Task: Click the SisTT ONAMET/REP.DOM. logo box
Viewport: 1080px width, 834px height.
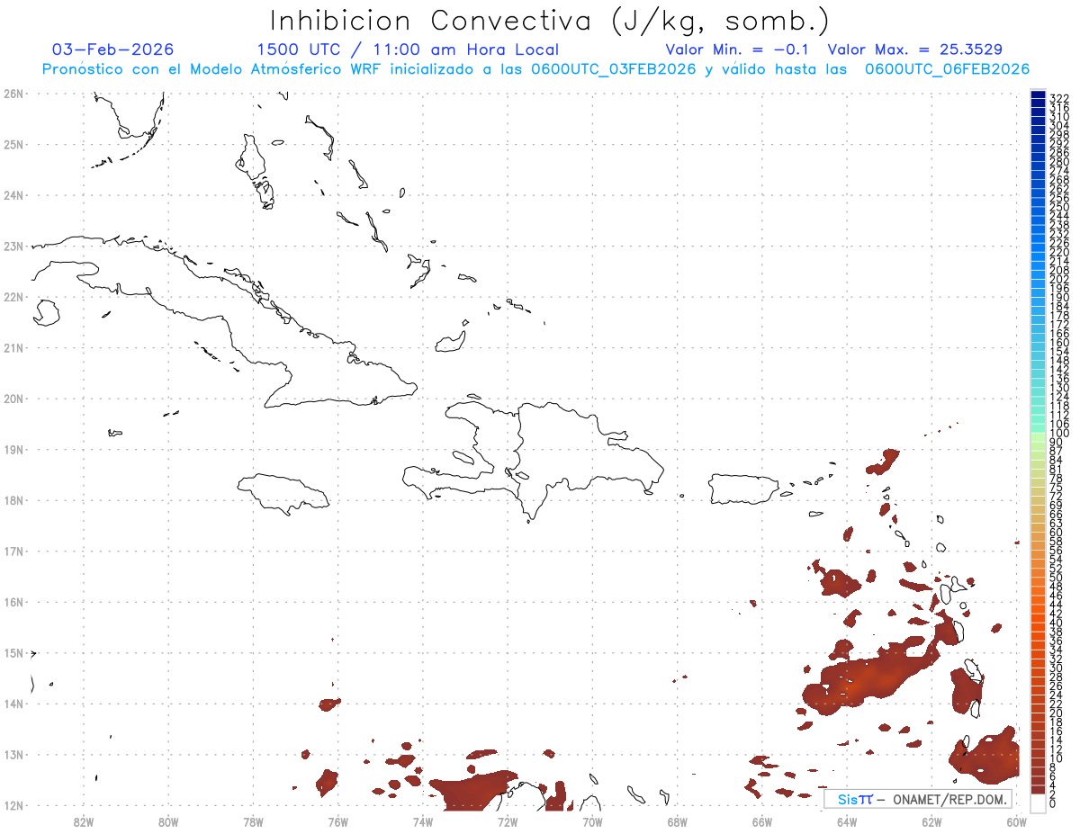Action: 917,799
